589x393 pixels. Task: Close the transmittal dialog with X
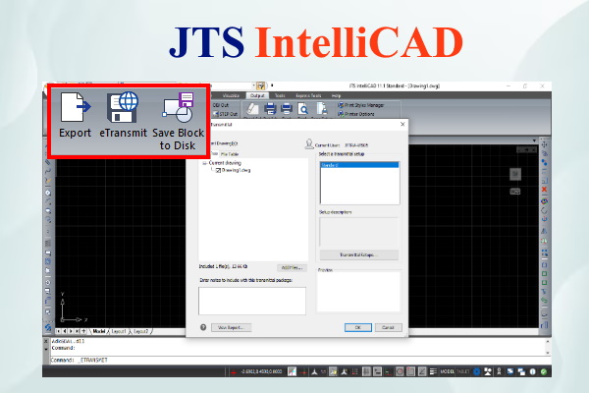coord(402,124)
